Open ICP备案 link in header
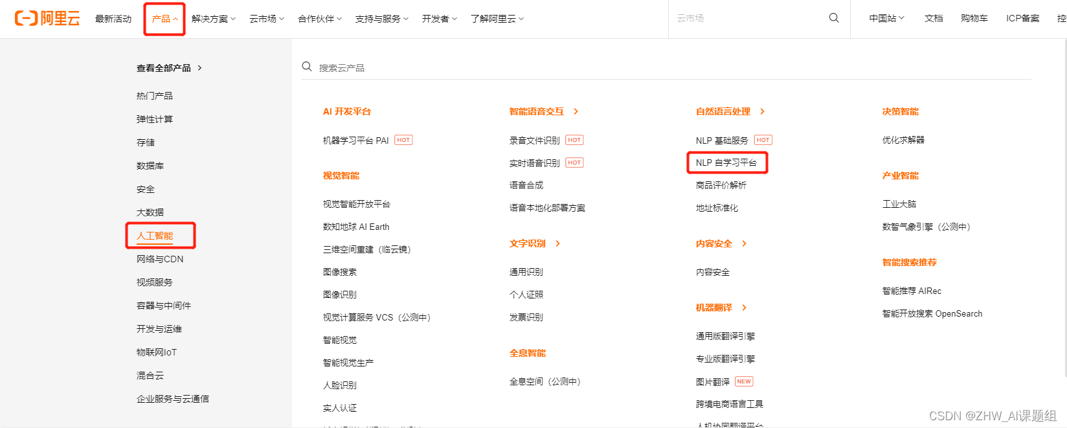1067x428 pixels. 1023,18
